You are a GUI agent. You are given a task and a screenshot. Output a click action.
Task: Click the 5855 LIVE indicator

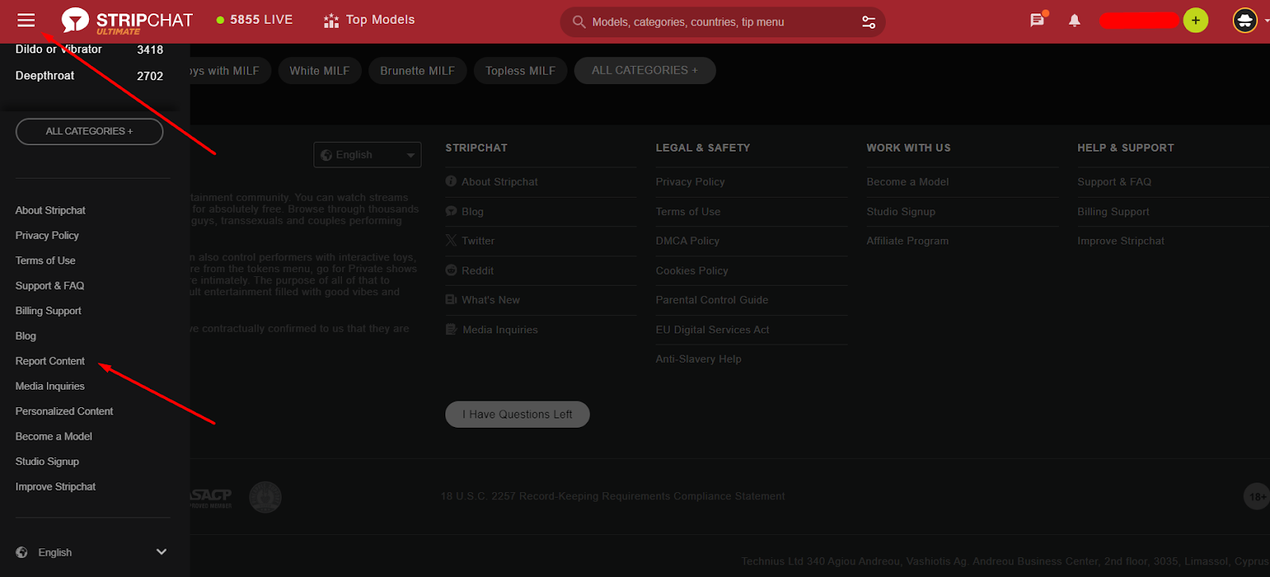pos(255,20)
